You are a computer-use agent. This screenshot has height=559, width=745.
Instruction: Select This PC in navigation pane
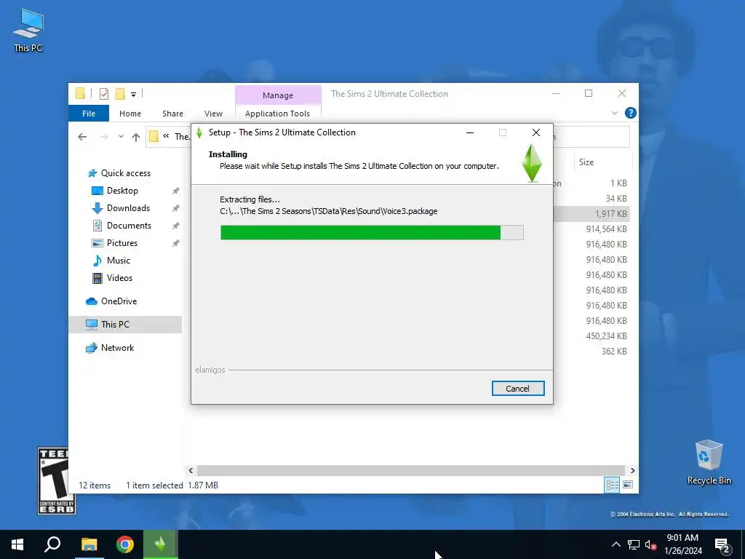[125, 324]
